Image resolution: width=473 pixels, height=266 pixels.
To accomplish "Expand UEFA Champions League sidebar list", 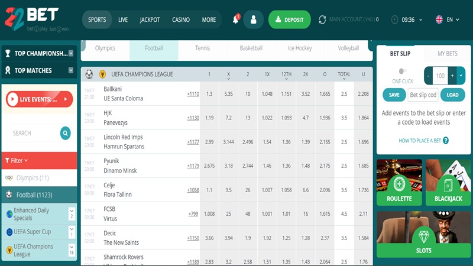I will pyautogui.click(x=72, y=250).
